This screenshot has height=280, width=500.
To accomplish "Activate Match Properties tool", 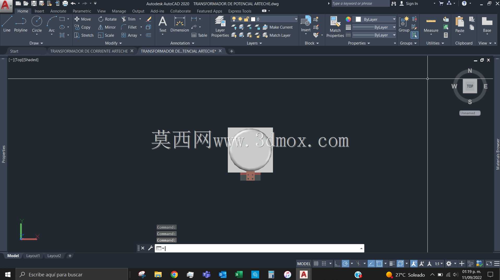I will click(x=335, y=26).
